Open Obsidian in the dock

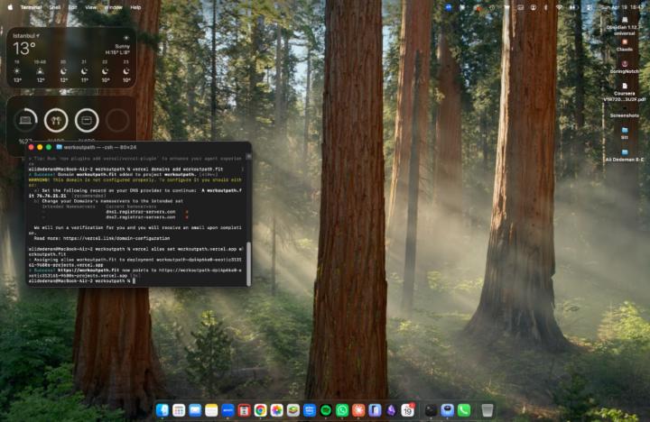point(391,410)
